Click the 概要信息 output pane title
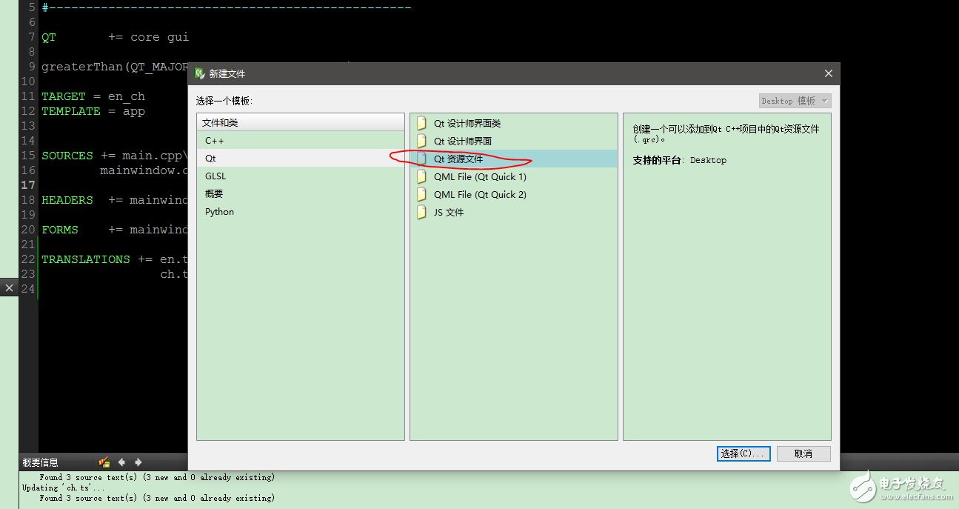The image size is (959, 509). [41, 462]
